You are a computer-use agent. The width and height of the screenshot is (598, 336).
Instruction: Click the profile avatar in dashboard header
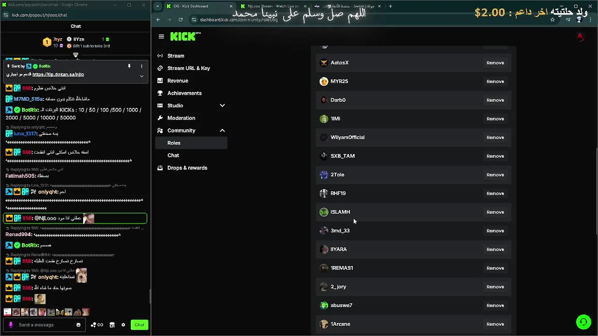pyautogui.click(x=580, y=36)
